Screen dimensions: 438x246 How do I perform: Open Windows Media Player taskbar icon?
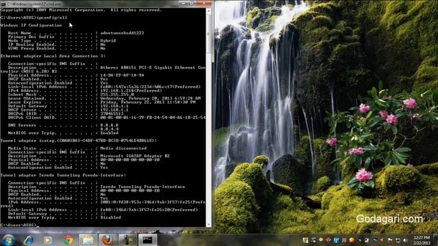coord(47,240)
